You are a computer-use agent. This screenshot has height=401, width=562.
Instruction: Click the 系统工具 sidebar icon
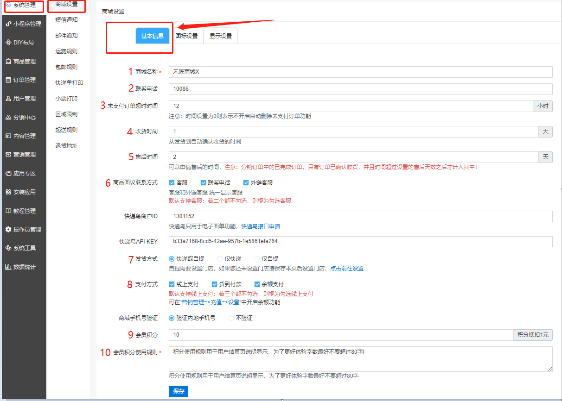(8, 248)
